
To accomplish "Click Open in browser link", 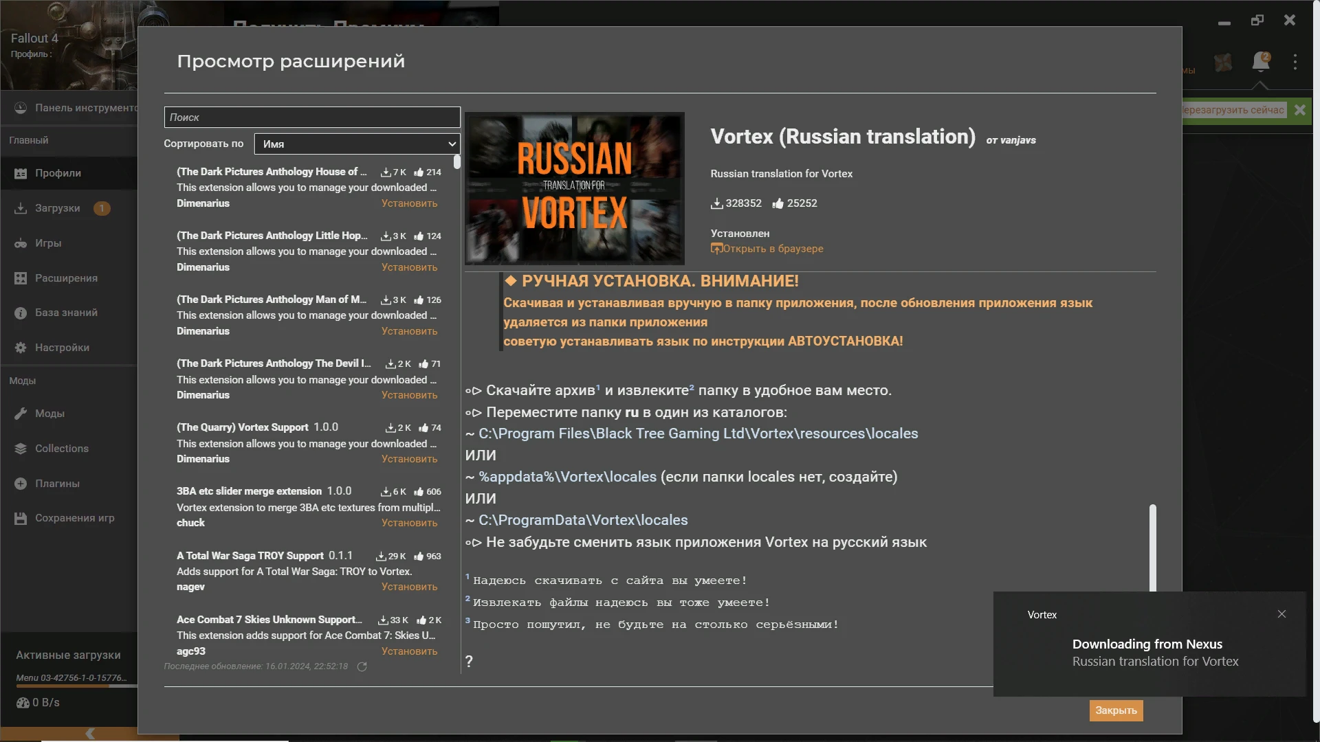I will click(773, 249).
